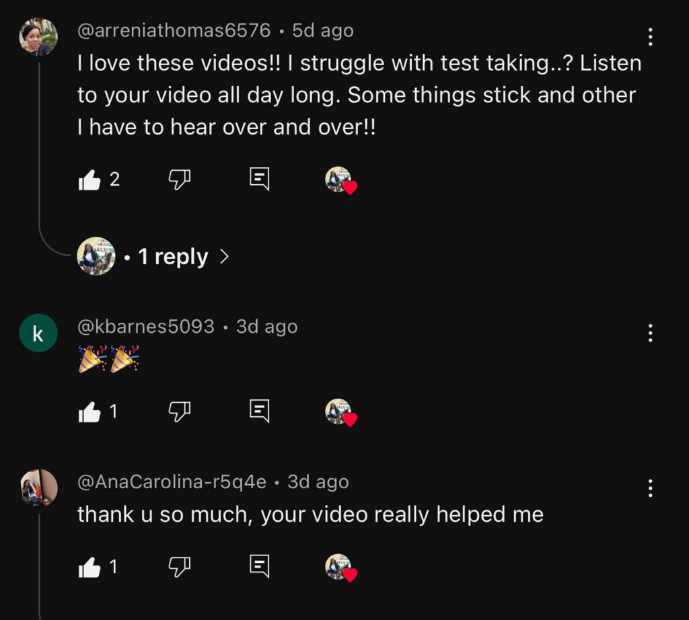Open reply box on @arreniathomas6576 comment

point(260,180)
